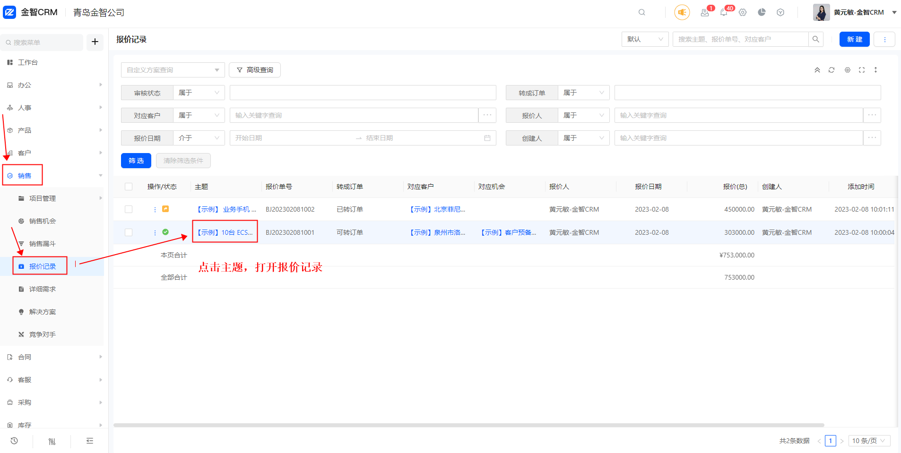Open the 工作台 menu item

pos(52,62)
